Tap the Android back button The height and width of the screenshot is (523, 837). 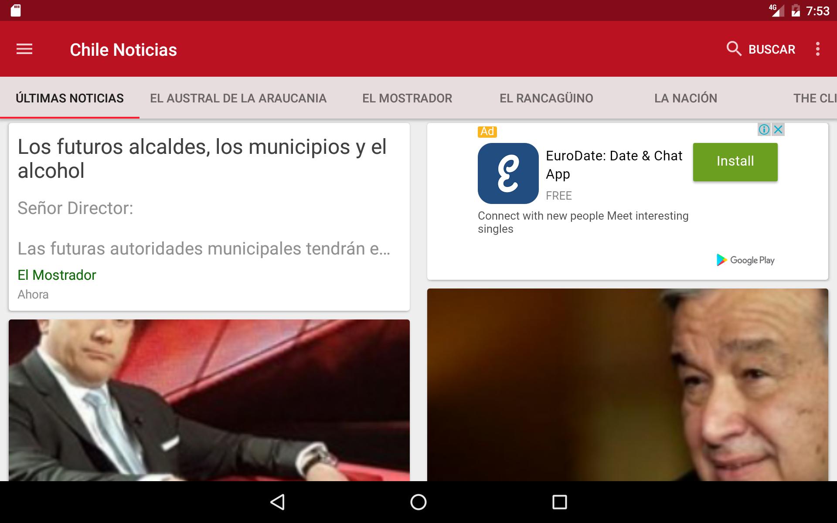[278, 502]
